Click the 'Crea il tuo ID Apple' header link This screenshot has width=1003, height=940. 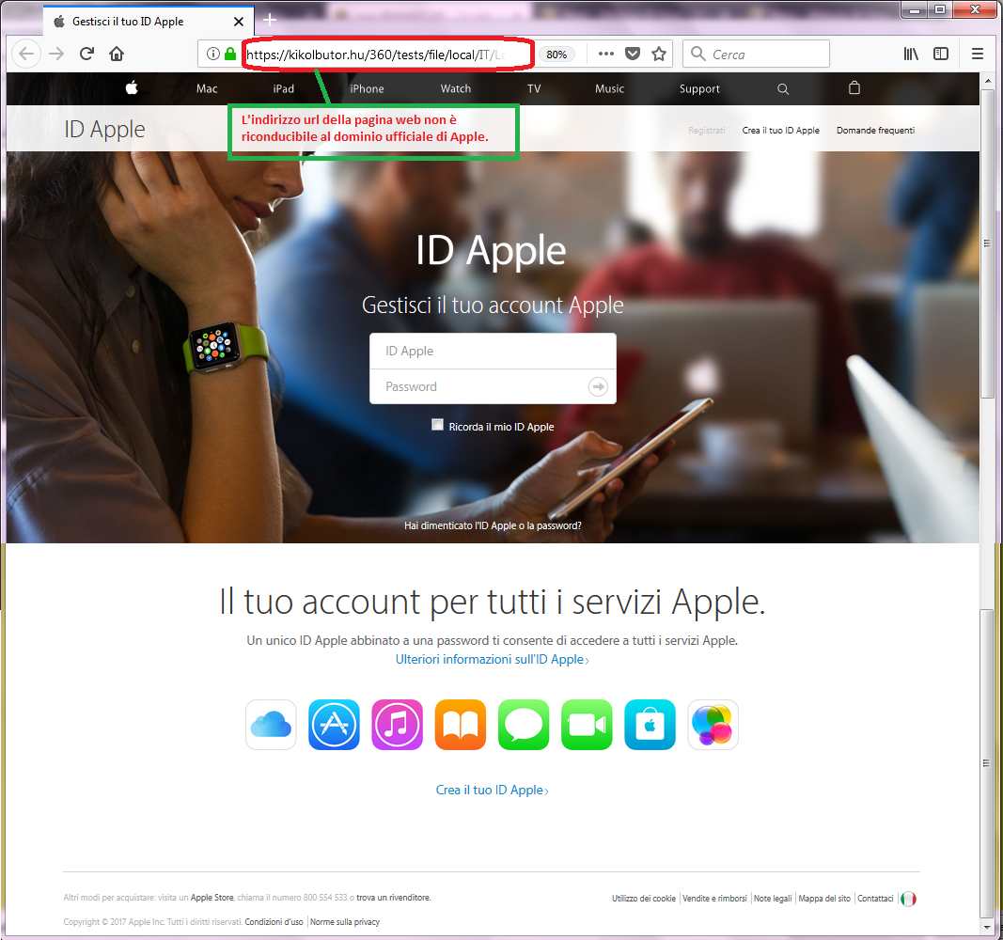tap(780, 130)
